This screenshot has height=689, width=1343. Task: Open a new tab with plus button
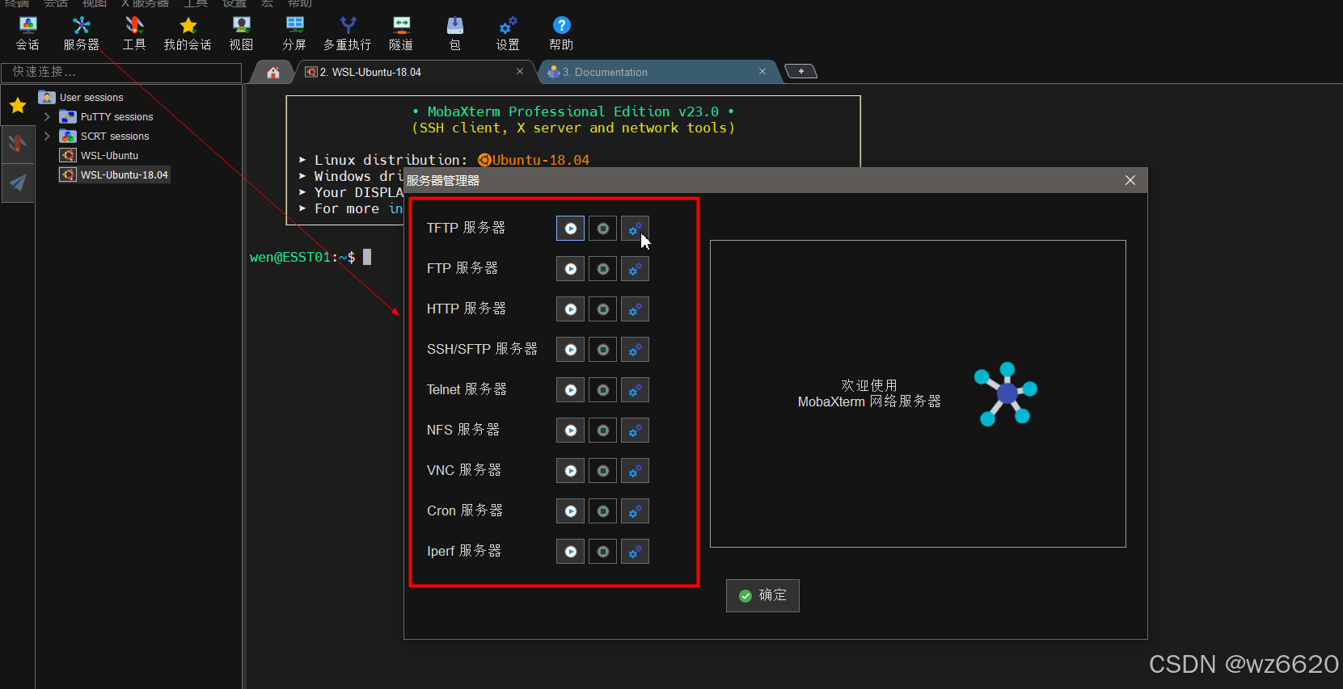pyautogui.click(x=801, y=71)
